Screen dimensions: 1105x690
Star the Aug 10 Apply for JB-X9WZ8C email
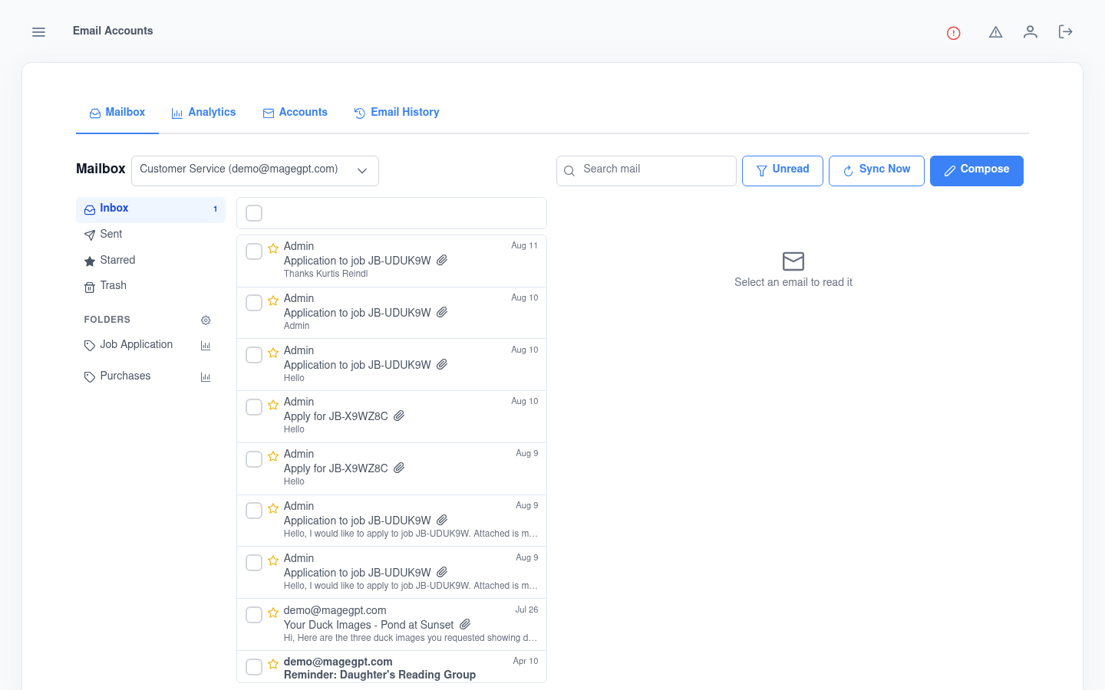click(x=273, y=405)
